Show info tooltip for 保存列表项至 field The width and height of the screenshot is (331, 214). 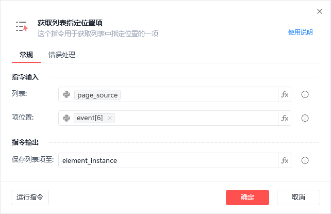305,160
